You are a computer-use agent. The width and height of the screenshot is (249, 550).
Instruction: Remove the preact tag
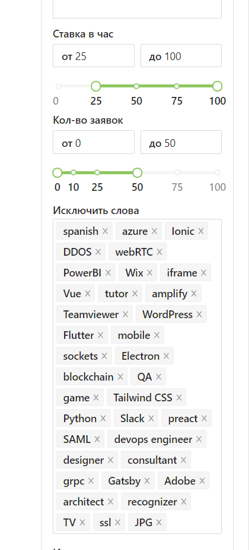pyautogui.click(x=204, y=419)
